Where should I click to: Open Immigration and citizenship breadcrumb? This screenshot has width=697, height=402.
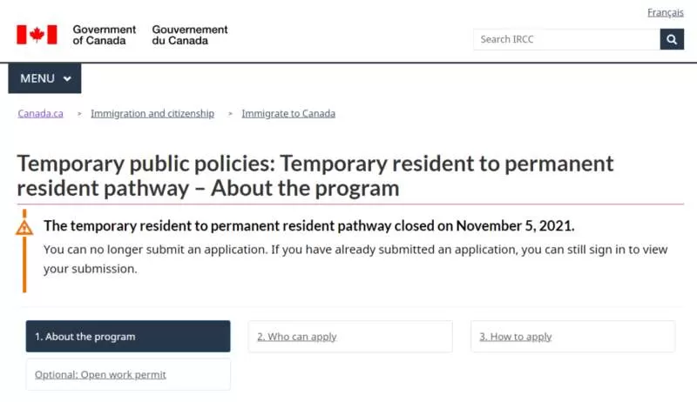[x=152, y=114]
